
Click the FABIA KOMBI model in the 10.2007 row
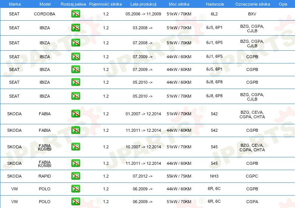tap(45, 147)
